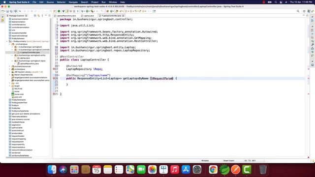Click the toolbar search magnifier icon
Viewport: 315px width, 177px height.
pyautogui.click(x=298, y=11)
